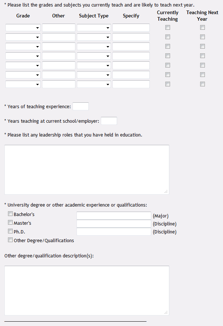
Task: Click the Ph.D. Discipline text field
Action: [x=113, y=232]
